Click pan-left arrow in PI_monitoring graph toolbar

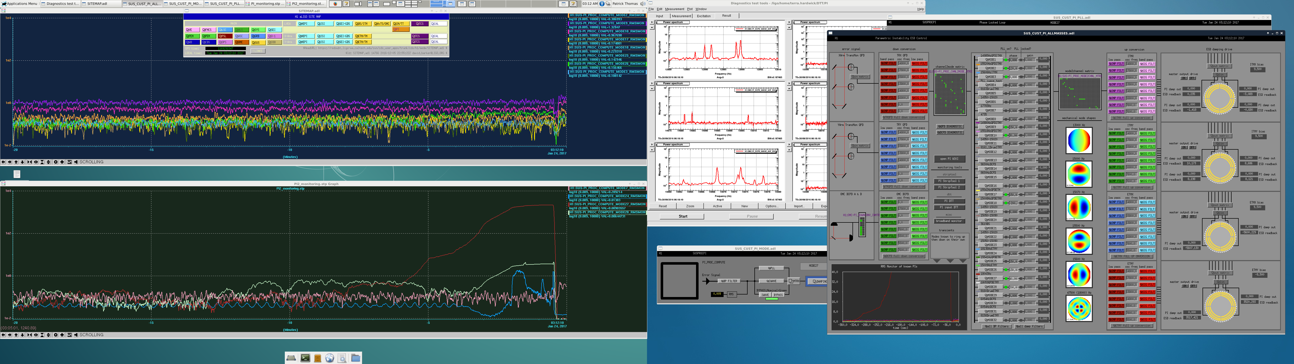pos(4,162)
